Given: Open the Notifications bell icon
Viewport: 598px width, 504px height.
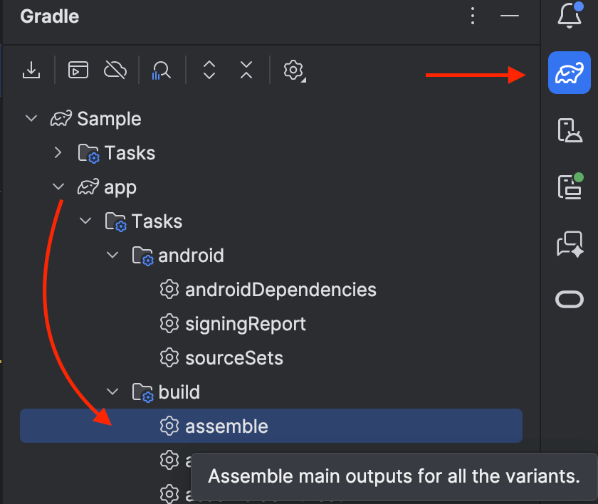Looking at the screenshot, I should pyautogui.click(x=569, y=16).
